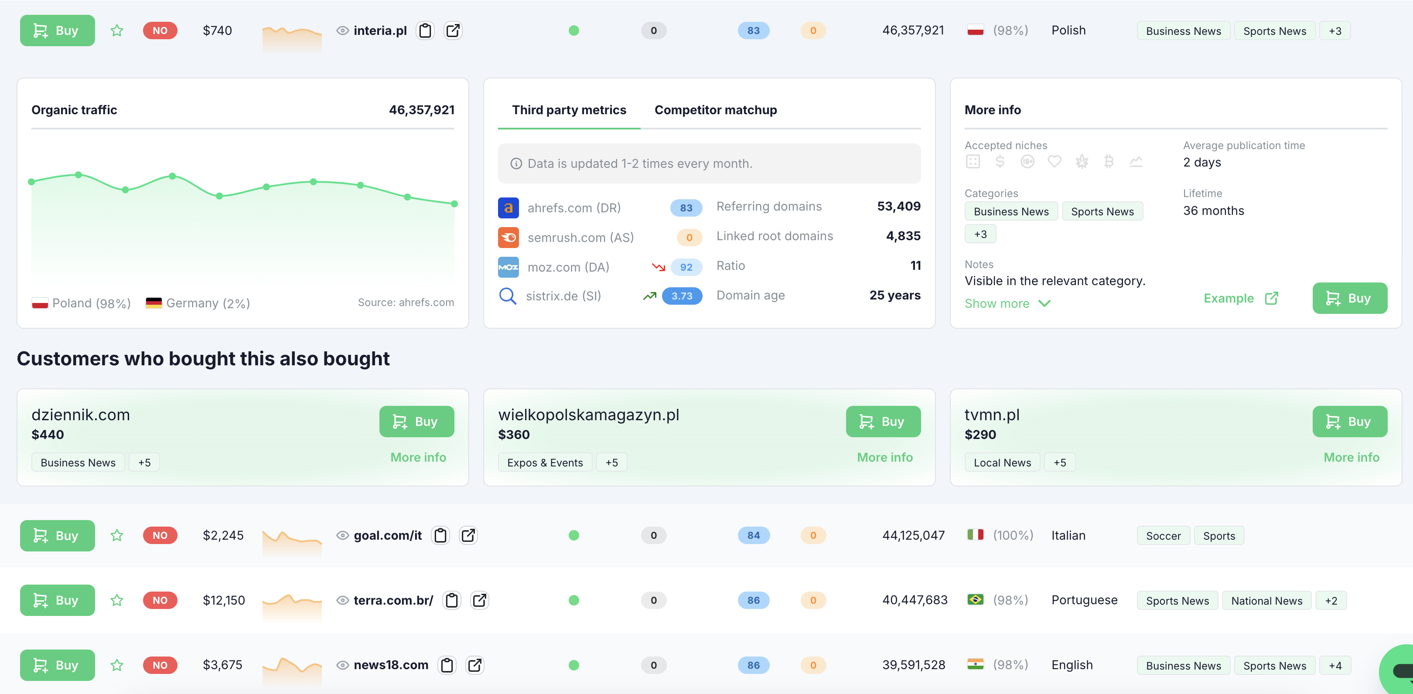Expand the +5 tag on dziennik.com card

[x=144, y=462]
